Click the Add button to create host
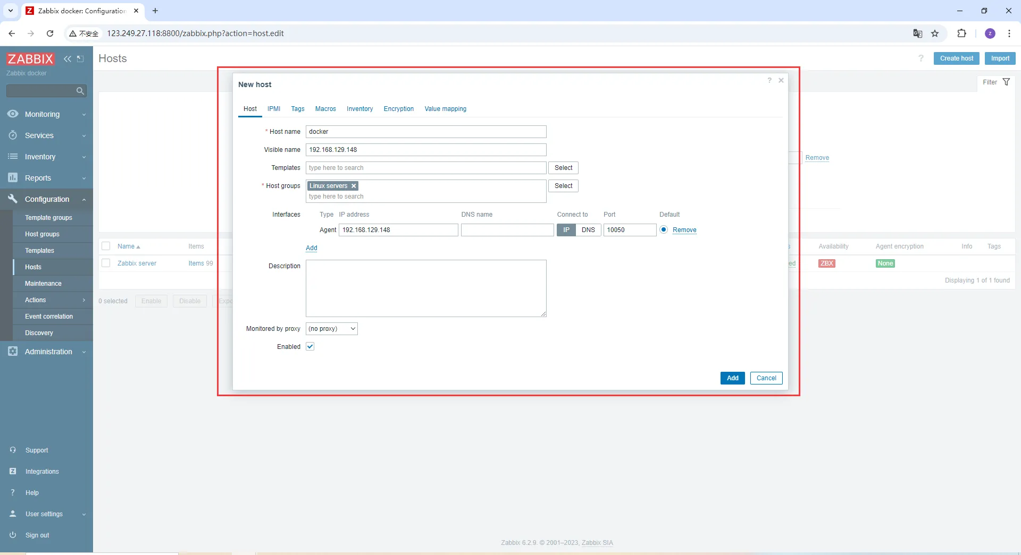This screenshot has width=1021, height=555. pyautogui.click(x=733, y=378)
